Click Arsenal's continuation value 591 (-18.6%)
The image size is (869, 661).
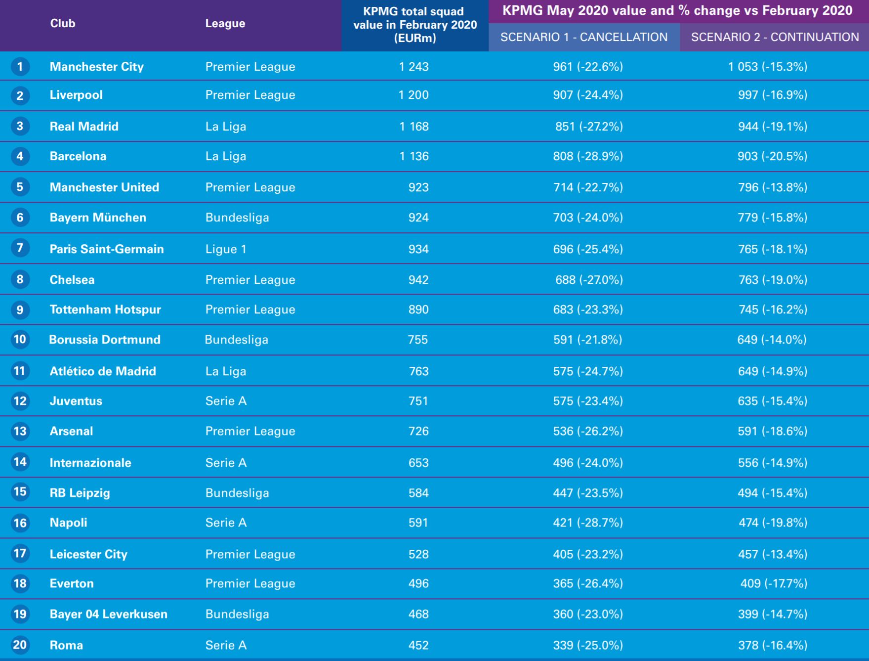pyautogui.click(x=773, y=431)
